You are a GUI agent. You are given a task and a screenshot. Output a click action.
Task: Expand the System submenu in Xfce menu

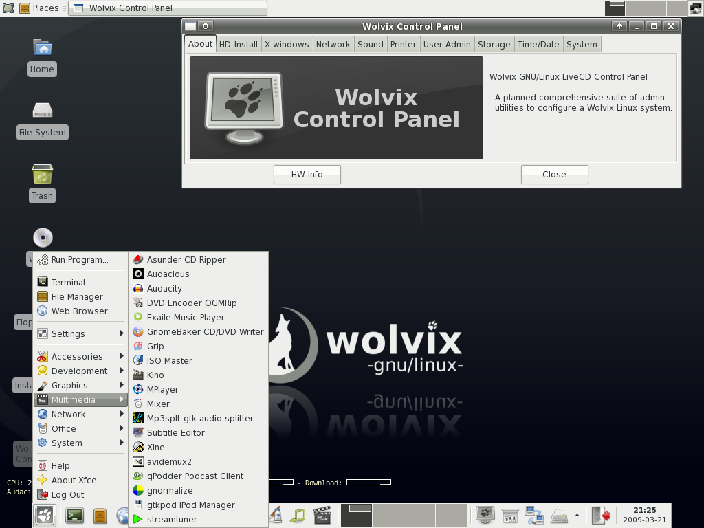(x=81, y=443)
